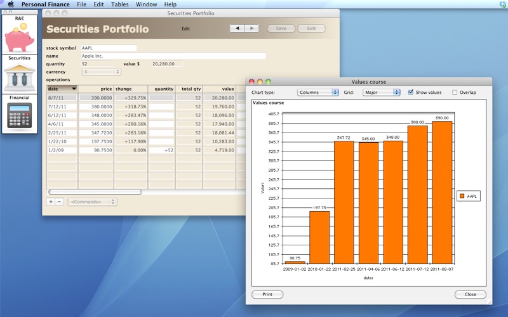The height and width of the screenshot is (317, 508).
Task: Click the total qty column header
Action: (x=189, y=89)
